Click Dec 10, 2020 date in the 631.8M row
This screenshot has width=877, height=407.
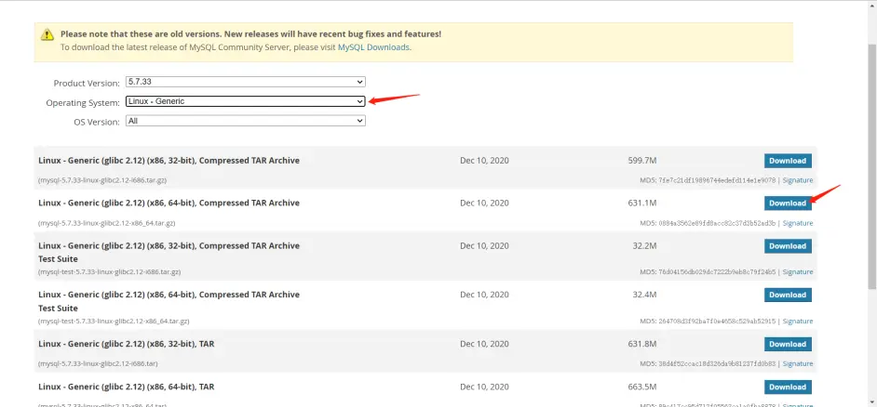(484, 344)
